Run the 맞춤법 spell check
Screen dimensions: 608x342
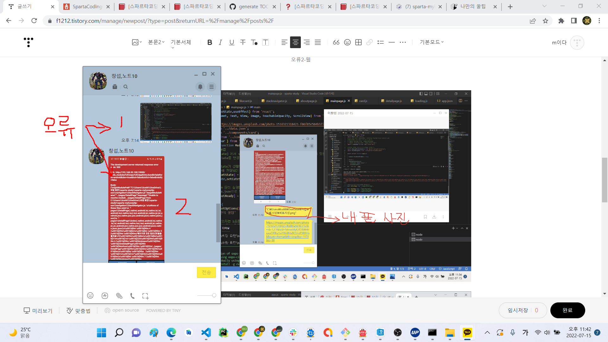click(x=78, y=311)
